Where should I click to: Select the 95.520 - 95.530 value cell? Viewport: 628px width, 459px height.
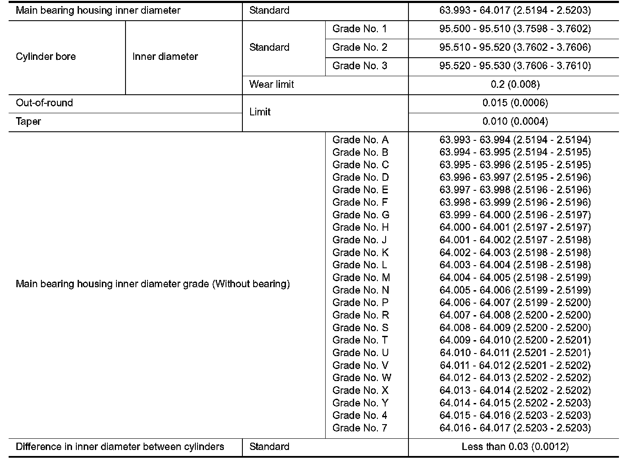[x=515, y=66]
